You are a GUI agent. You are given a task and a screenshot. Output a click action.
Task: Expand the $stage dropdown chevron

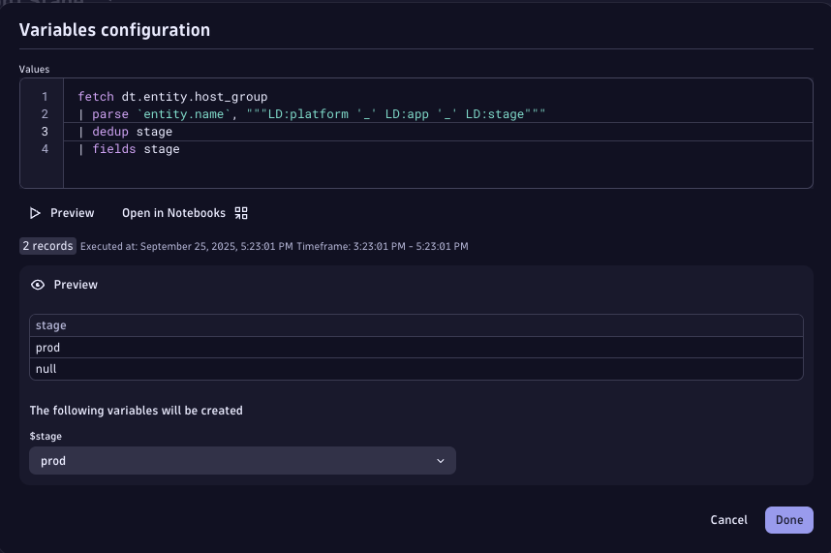coord(441,461)
